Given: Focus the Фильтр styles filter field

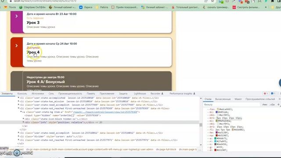Looking at the screenshot, I should click(x=232, y=104).
